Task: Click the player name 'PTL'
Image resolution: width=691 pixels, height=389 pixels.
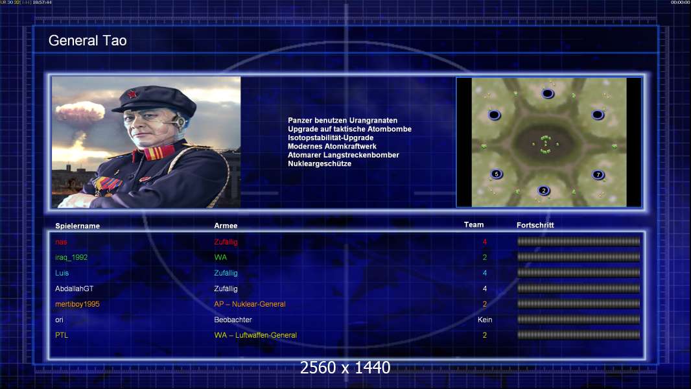Action: (x=62, y=335)
